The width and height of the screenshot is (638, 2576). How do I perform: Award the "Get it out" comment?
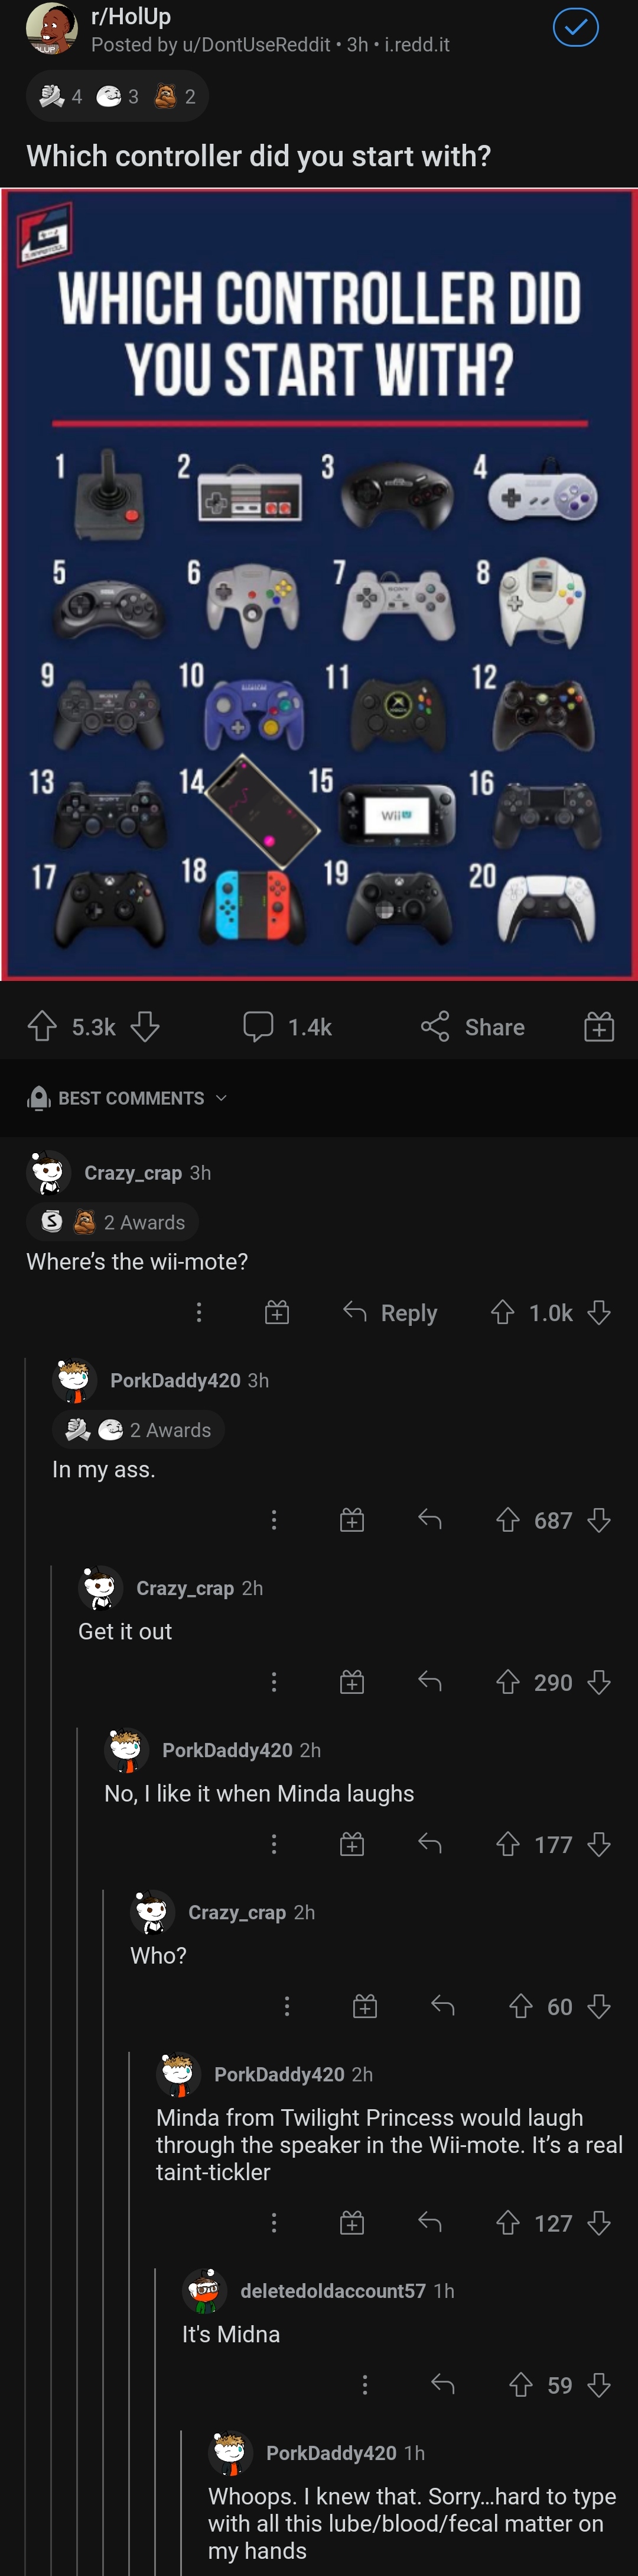pyautogui.click(x=353, y=1682)
